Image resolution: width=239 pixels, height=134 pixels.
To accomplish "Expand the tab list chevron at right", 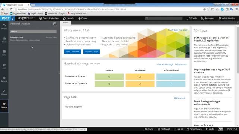I will (x=236, y=23).
